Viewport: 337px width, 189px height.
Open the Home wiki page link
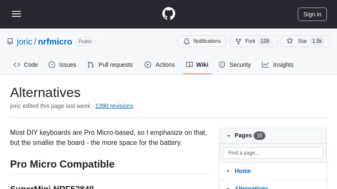pyautogui.click(x=243, y=171)
